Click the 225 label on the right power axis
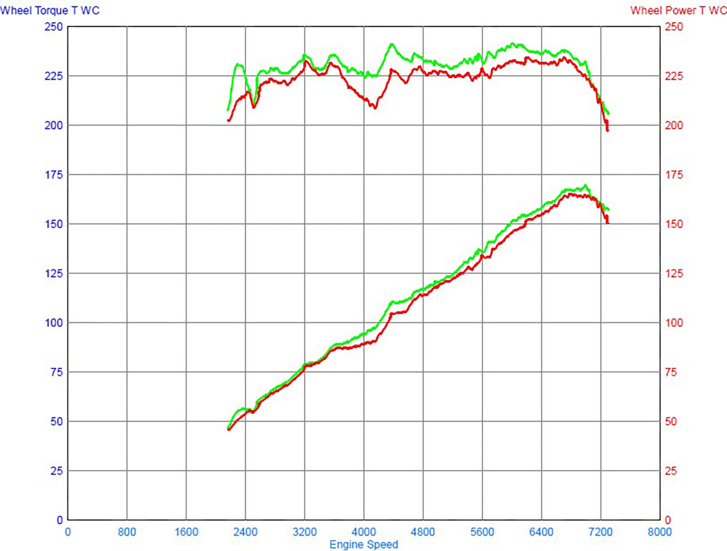This screenshot has height=551, width=727. (673, 76)
